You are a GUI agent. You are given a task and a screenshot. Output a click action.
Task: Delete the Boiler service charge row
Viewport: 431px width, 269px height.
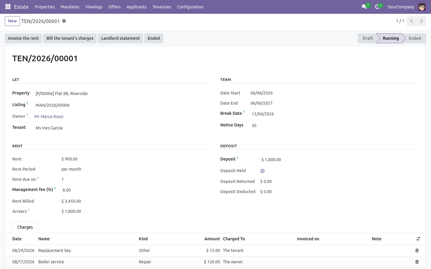[417, 262]
